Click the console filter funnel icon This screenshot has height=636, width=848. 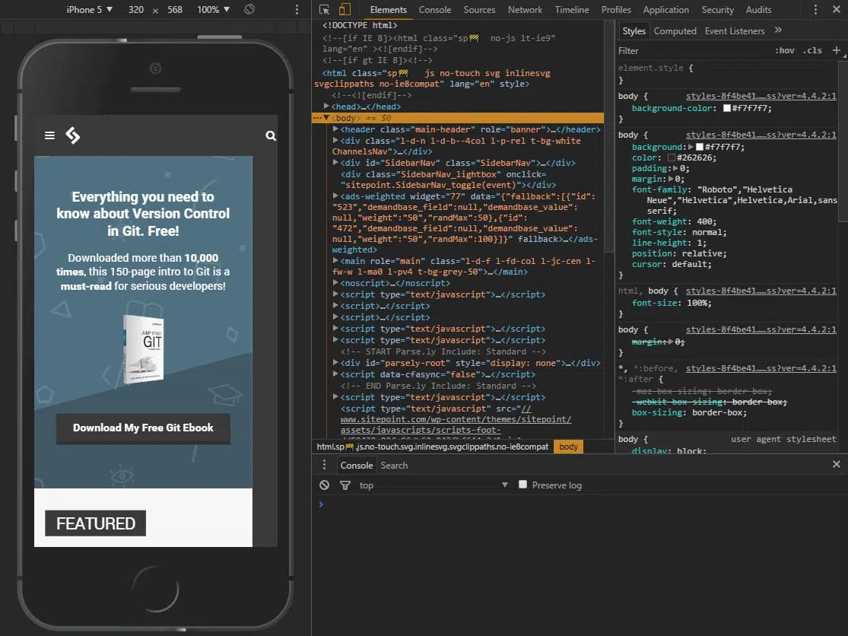tap(345, 485)
